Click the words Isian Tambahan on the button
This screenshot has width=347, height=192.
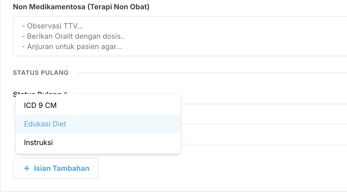(62, 169)
